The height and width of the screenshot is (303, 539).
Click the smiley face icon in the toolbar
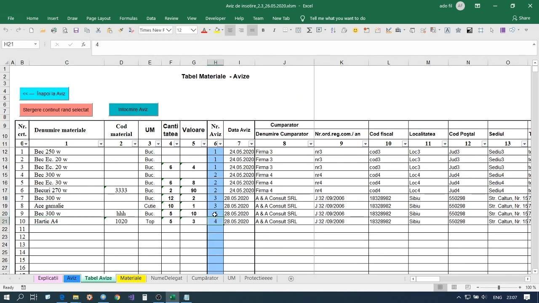click(355, 30)
